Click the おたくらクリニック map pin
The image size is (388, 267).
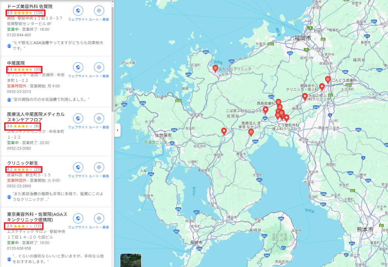coord(215,69)
